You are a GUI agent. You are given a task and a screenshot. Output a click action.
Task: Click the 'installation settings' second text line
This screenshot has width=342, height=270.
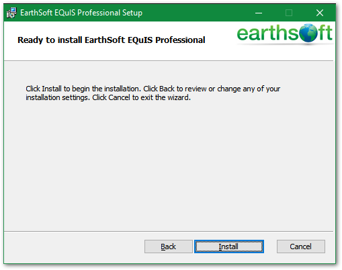(x=108, y=97)
